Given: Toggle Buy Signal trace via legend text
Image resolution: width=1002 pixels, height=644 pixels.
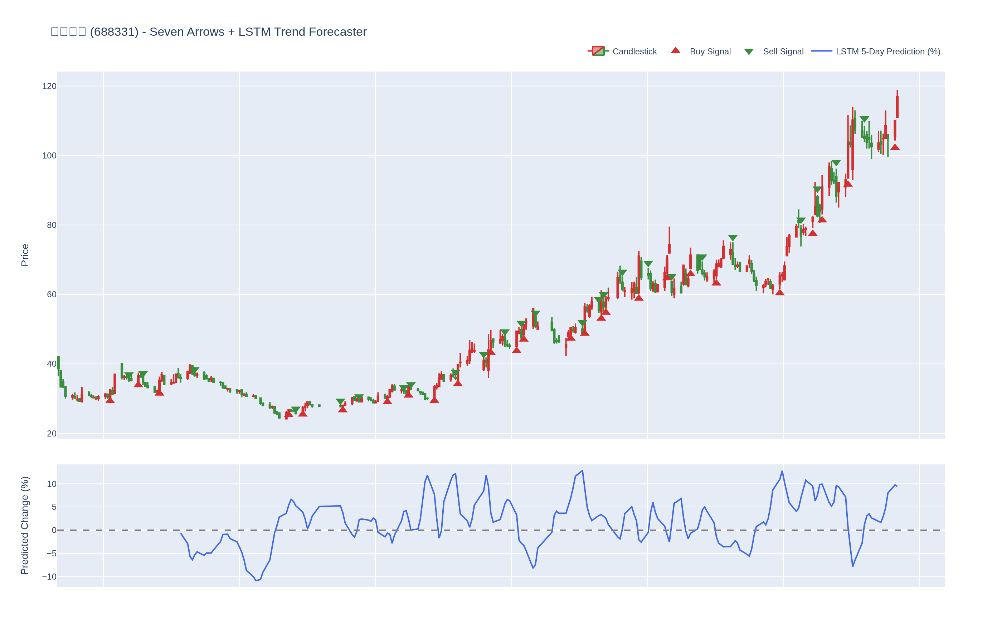Looking at the screenshot, I should (x=710, y=52).
